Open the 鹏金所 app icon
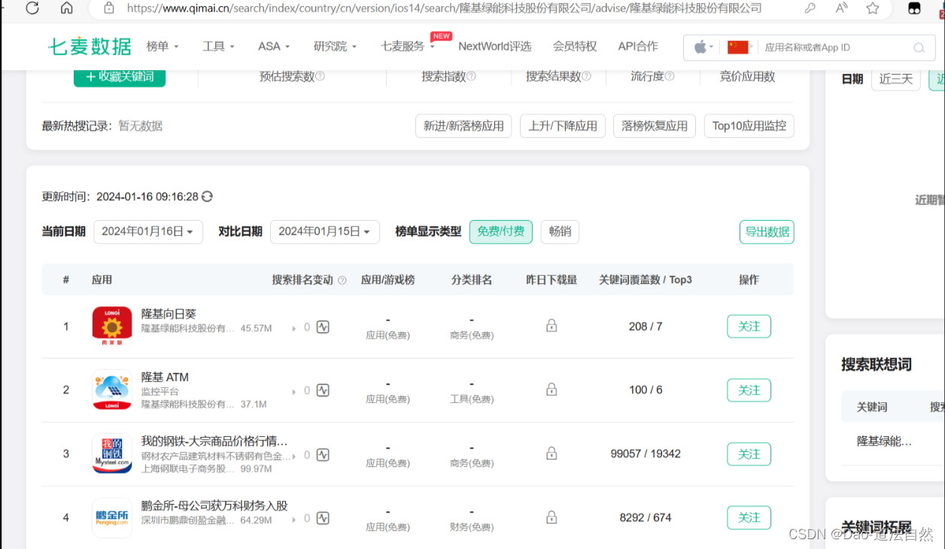945x549 pixels. (112, 518)
